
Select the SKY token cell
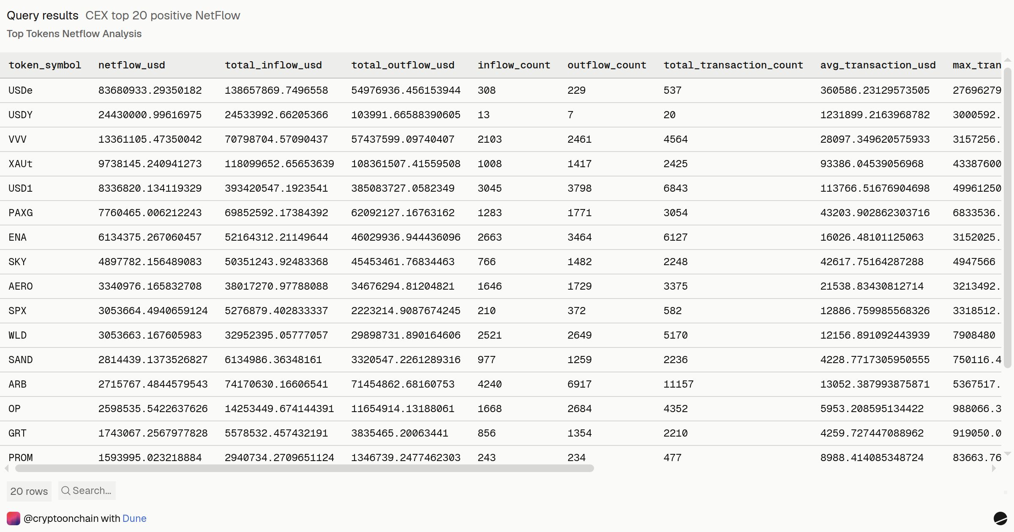click(17, 262)
